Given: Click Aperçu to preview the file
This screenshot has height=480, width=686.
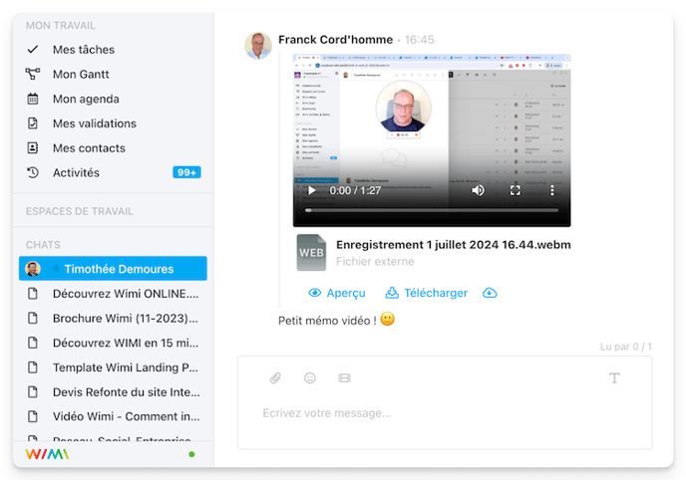Looking at the screenshot, I should pyautogui.click(x=337, y=293).
